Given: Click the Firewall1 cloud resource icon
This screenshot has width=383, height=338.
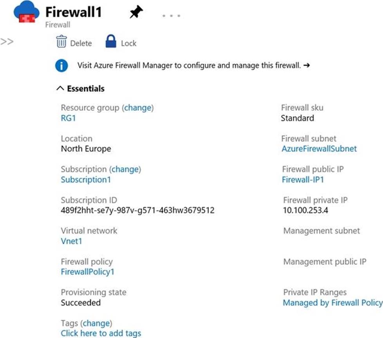Looking at the screenshot, I should coord(26,13).
